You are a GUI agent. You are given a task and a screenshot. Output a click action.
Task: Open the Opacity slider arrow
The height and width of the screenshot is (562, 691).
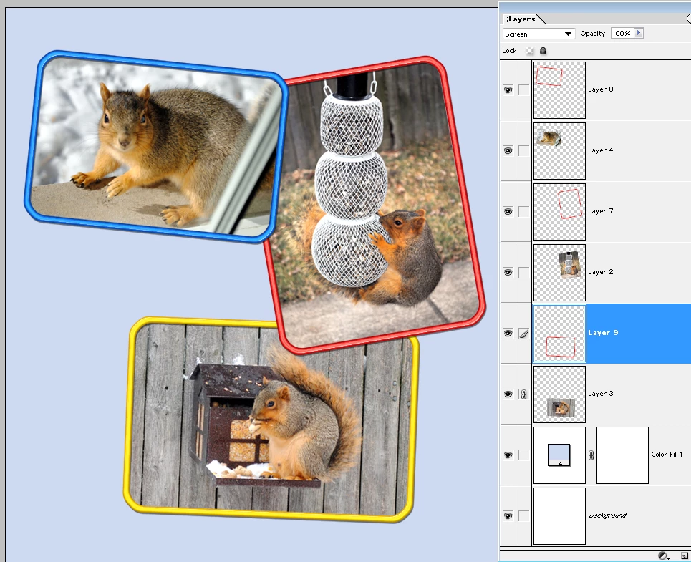[x=639, y=33]
